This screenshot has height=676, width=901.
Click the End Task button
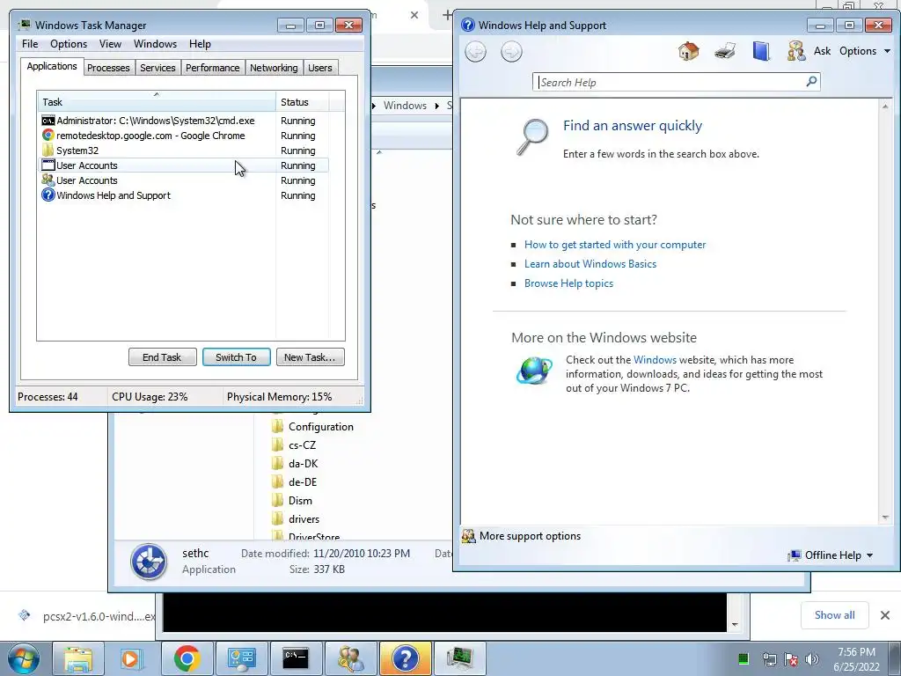tap(162, 357)
